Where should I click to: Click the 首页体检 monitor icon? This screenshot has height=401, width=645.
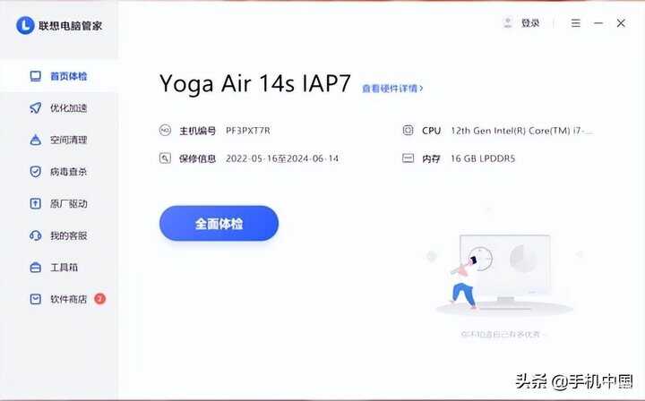click(x=35, y=76)
